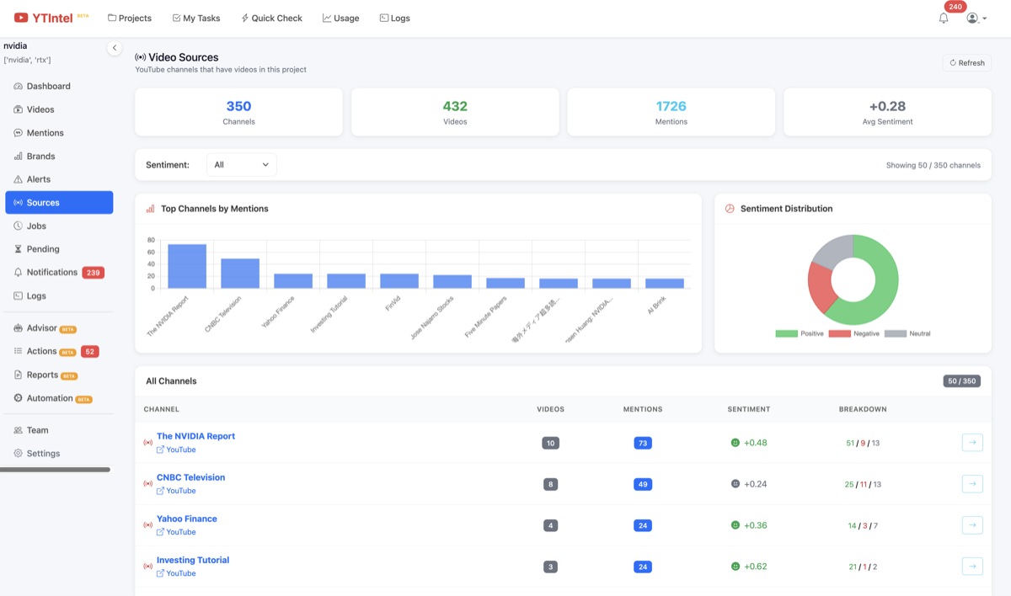Screen dimensions: 1011x596
Task: Click the tallest bar for The NVIDIA Report
Action: 187,266
